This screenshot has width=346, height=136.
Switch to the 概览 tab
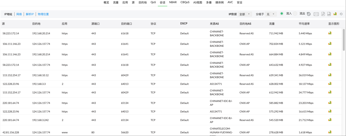(x=106, y=2)
